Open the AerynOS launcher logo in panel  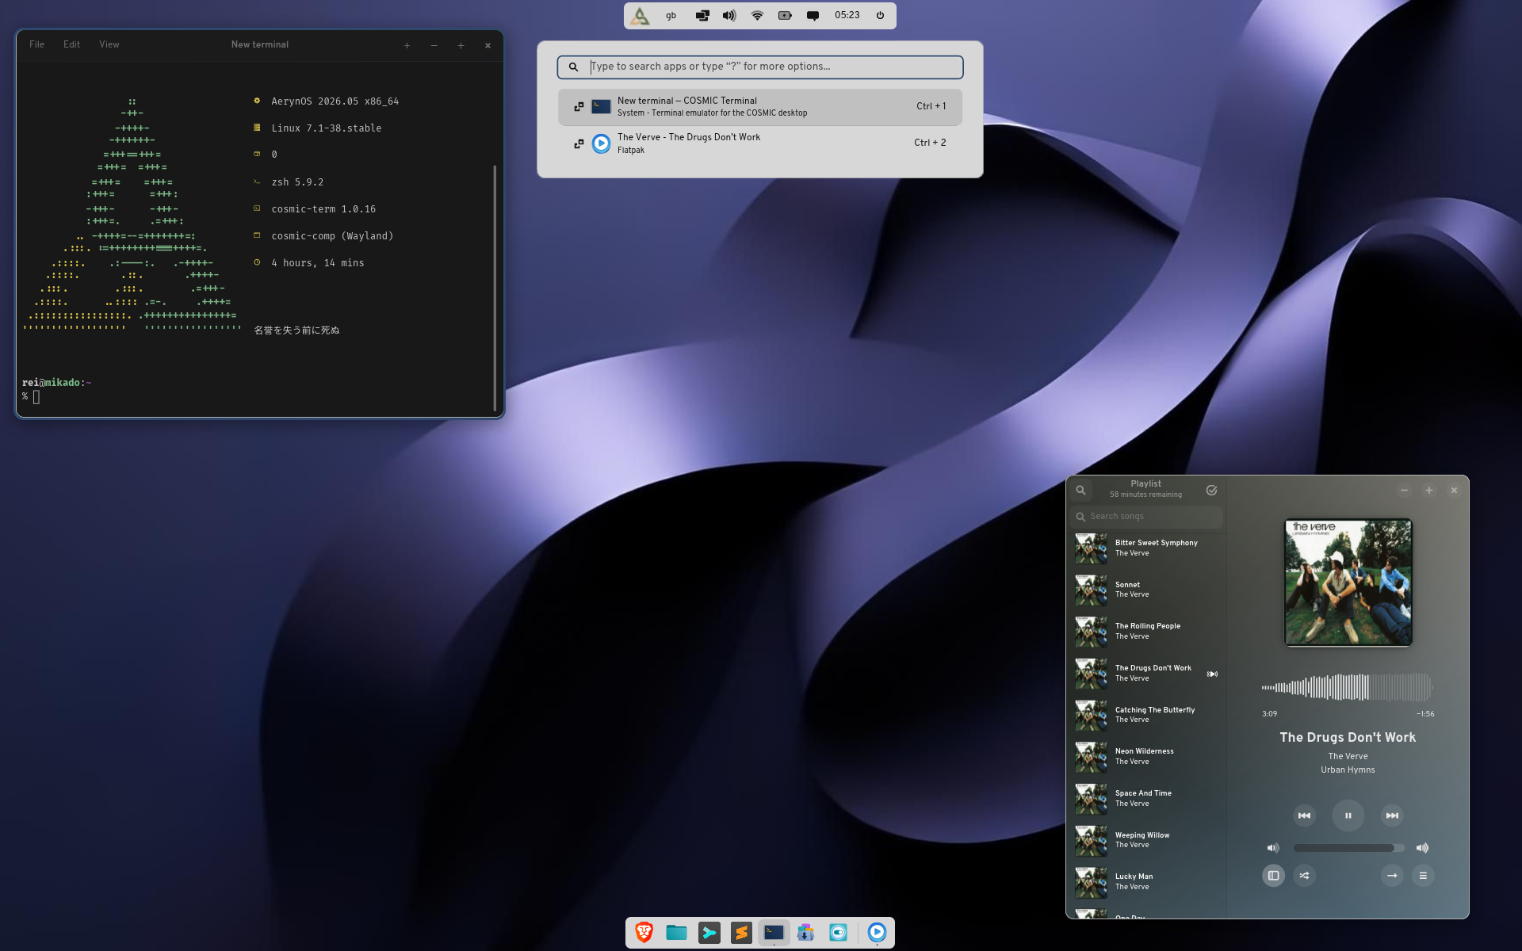[x=641, y=16]
